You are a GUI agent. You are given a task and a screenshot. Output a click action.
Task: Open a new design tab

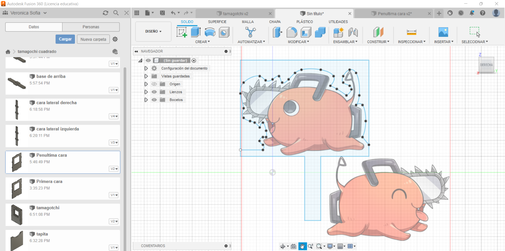439,13
